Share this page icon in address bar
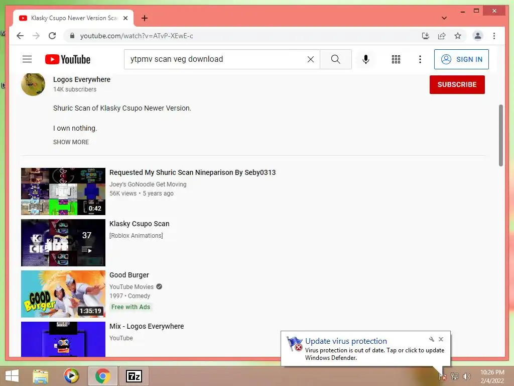 click(x=442, y=36)
